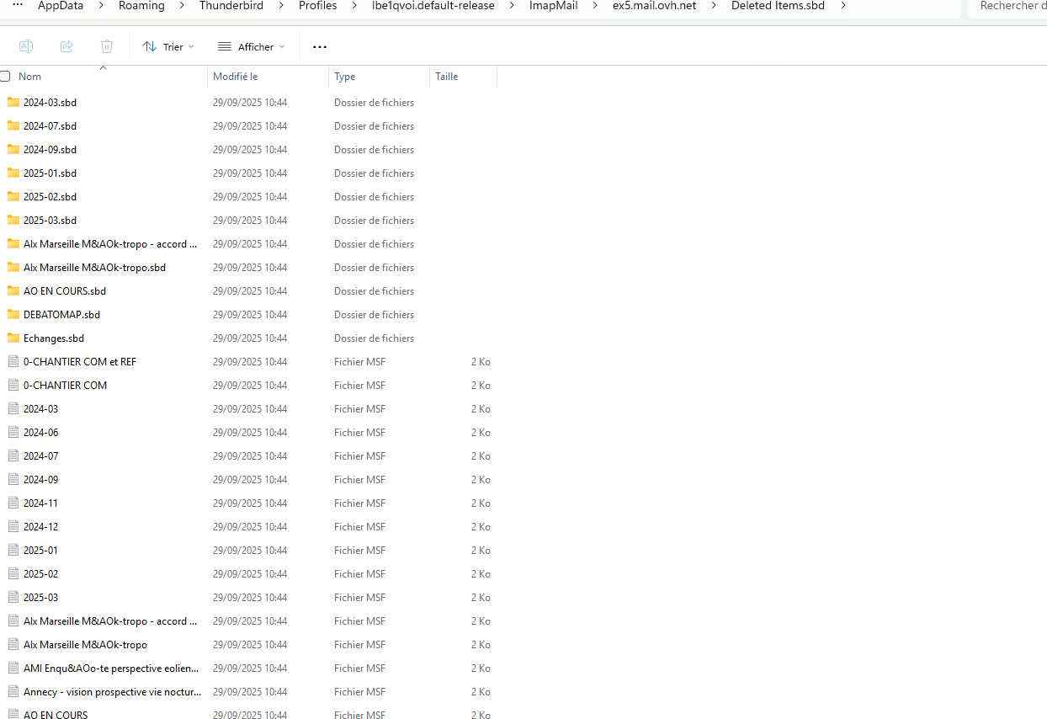Select the Alx Marseille M&AOk-tropo MSF file
1047x719 pixels.
pos(85,645)
